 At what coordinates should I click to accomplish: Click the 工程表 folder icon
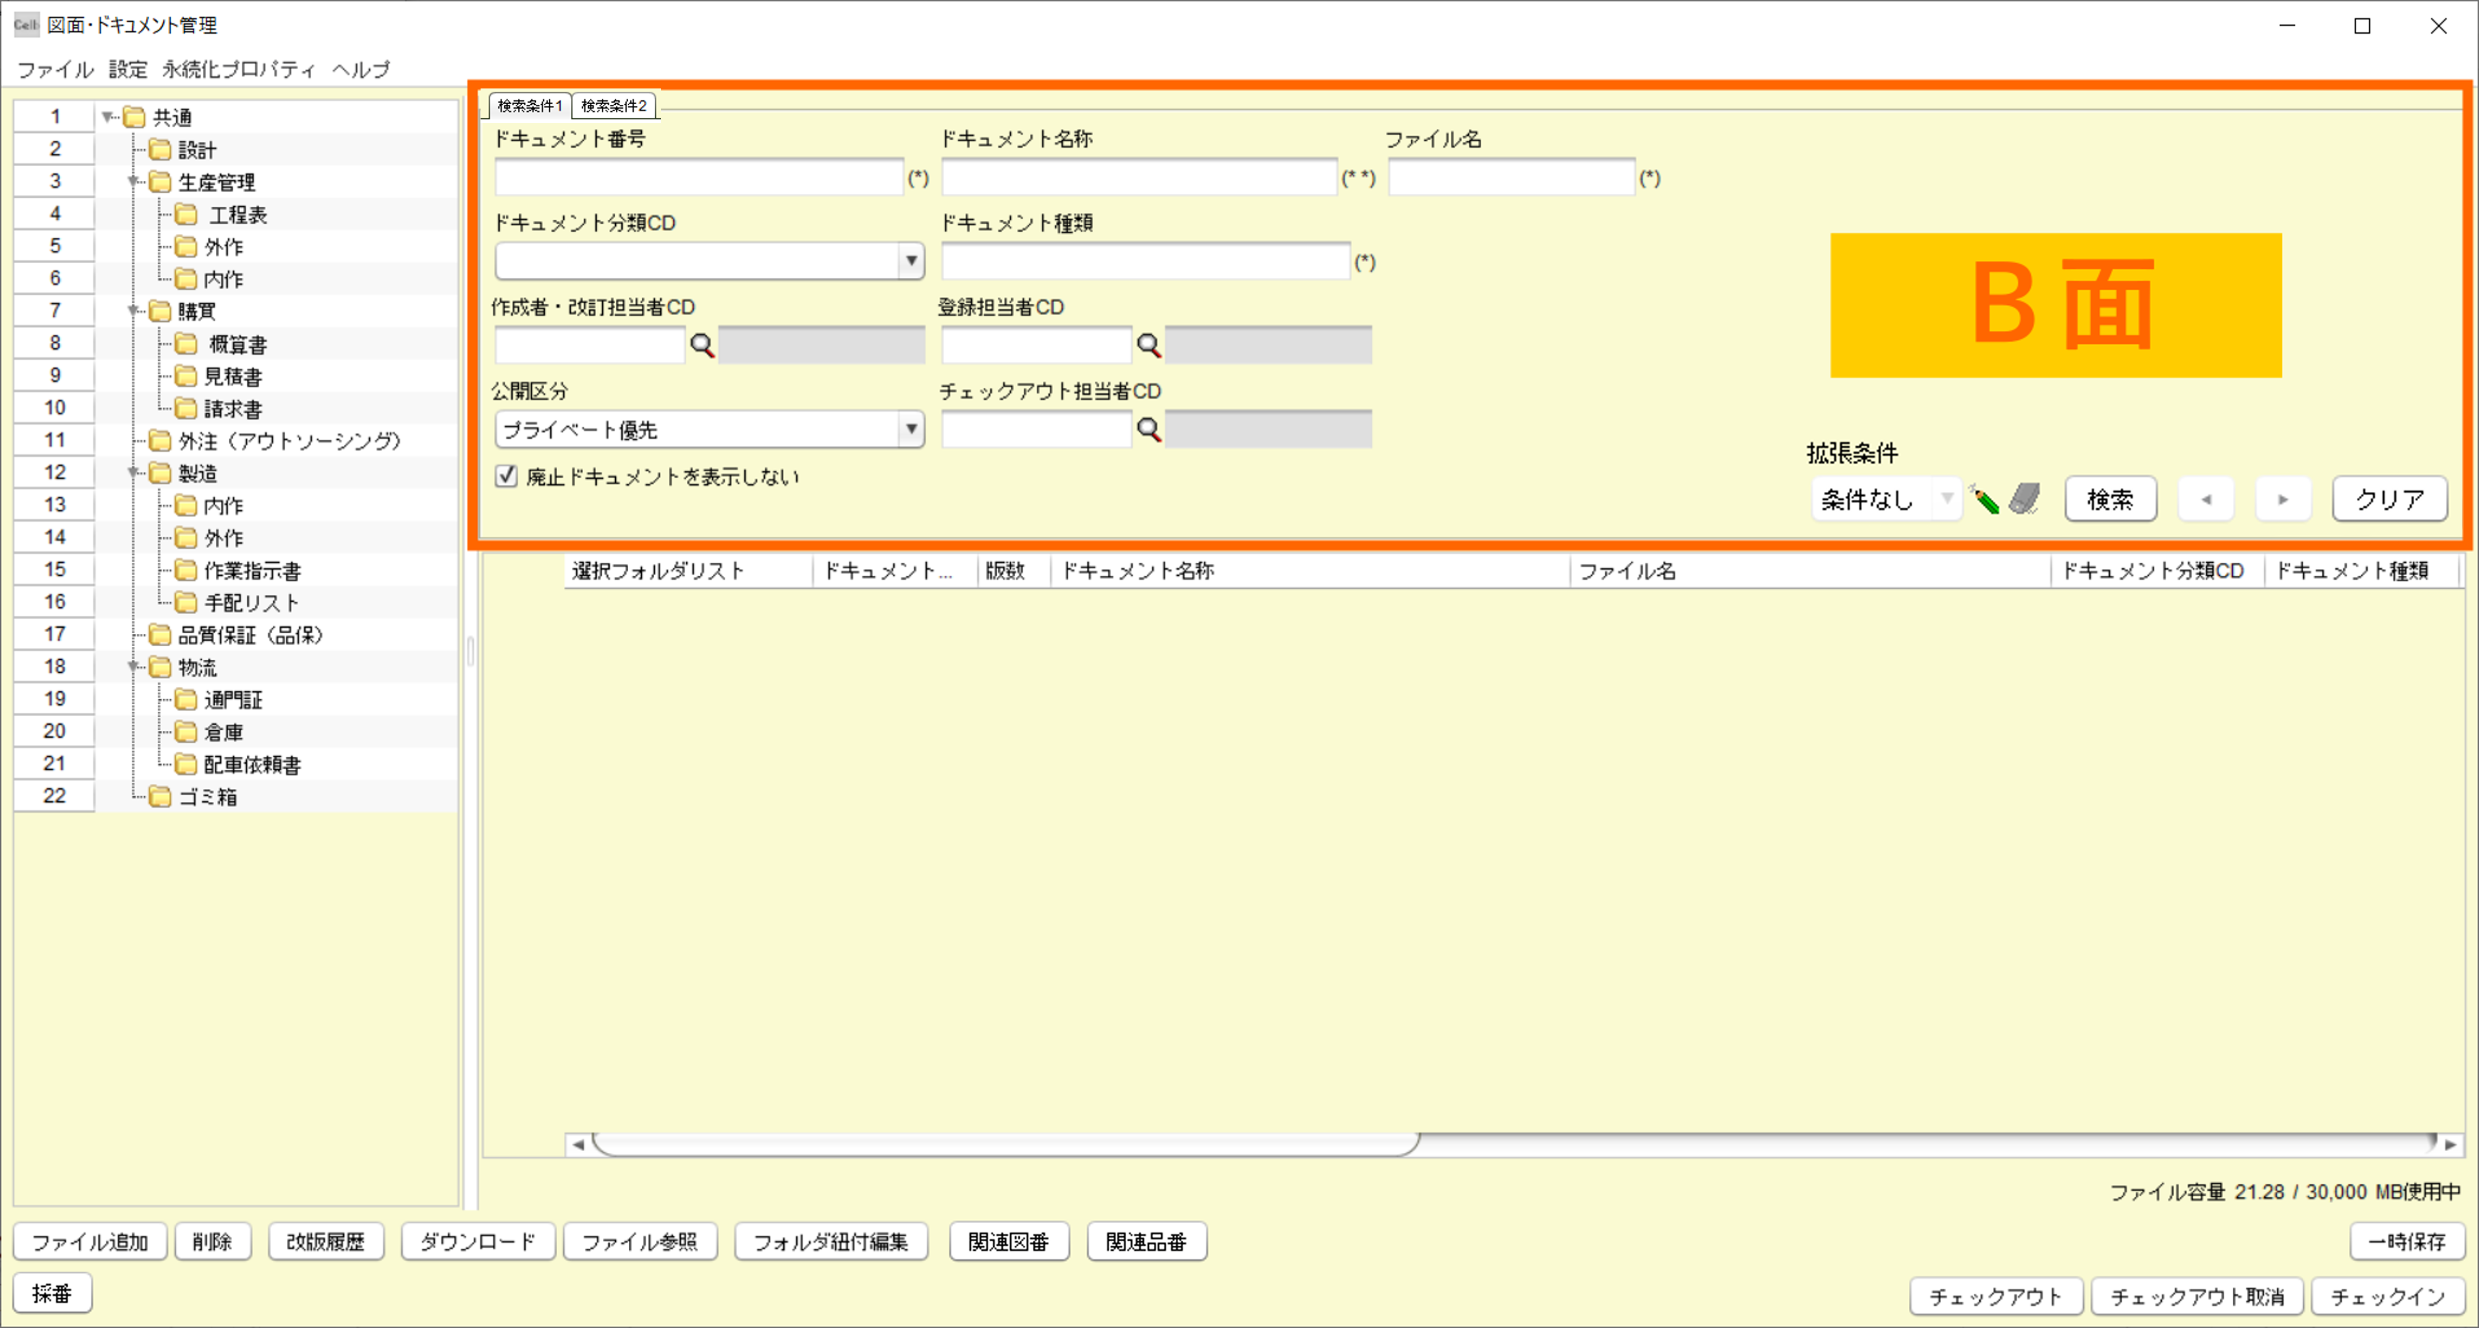click(x=186, y=215)
